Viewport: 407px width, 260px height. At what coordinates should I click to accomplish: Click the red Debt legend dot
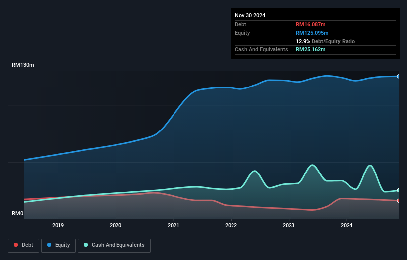(16, 245)
